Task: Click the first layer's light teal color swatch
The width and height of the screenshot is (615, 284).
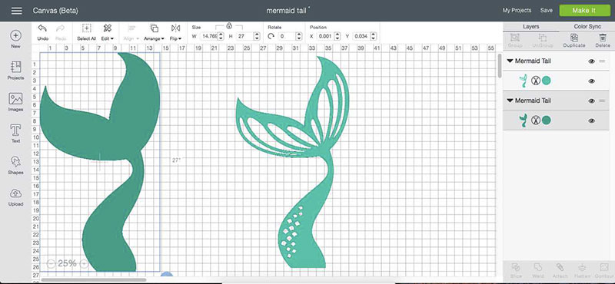Action: coord(547,81)
